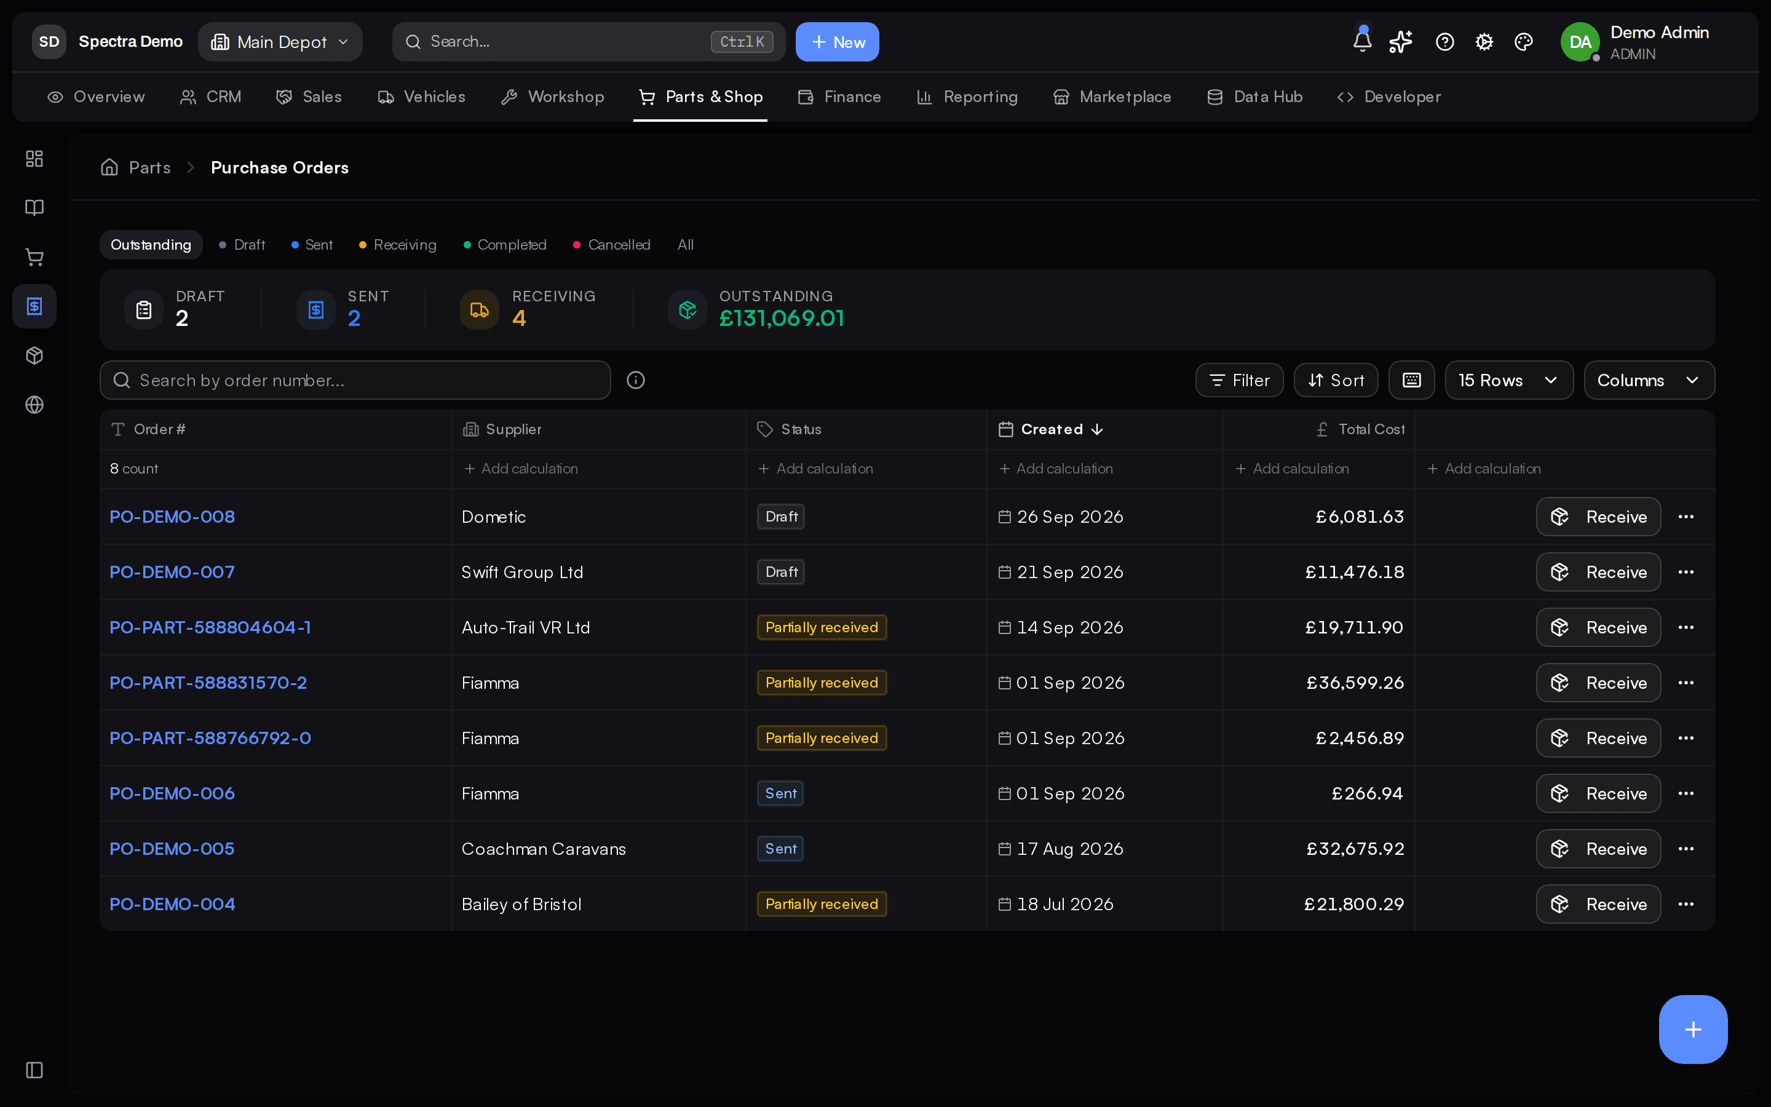Switch to the Finance tab
Image resolution: width=1771 pixels, height=1107 pixels.
pyautogui.click(x=839, y=97)
